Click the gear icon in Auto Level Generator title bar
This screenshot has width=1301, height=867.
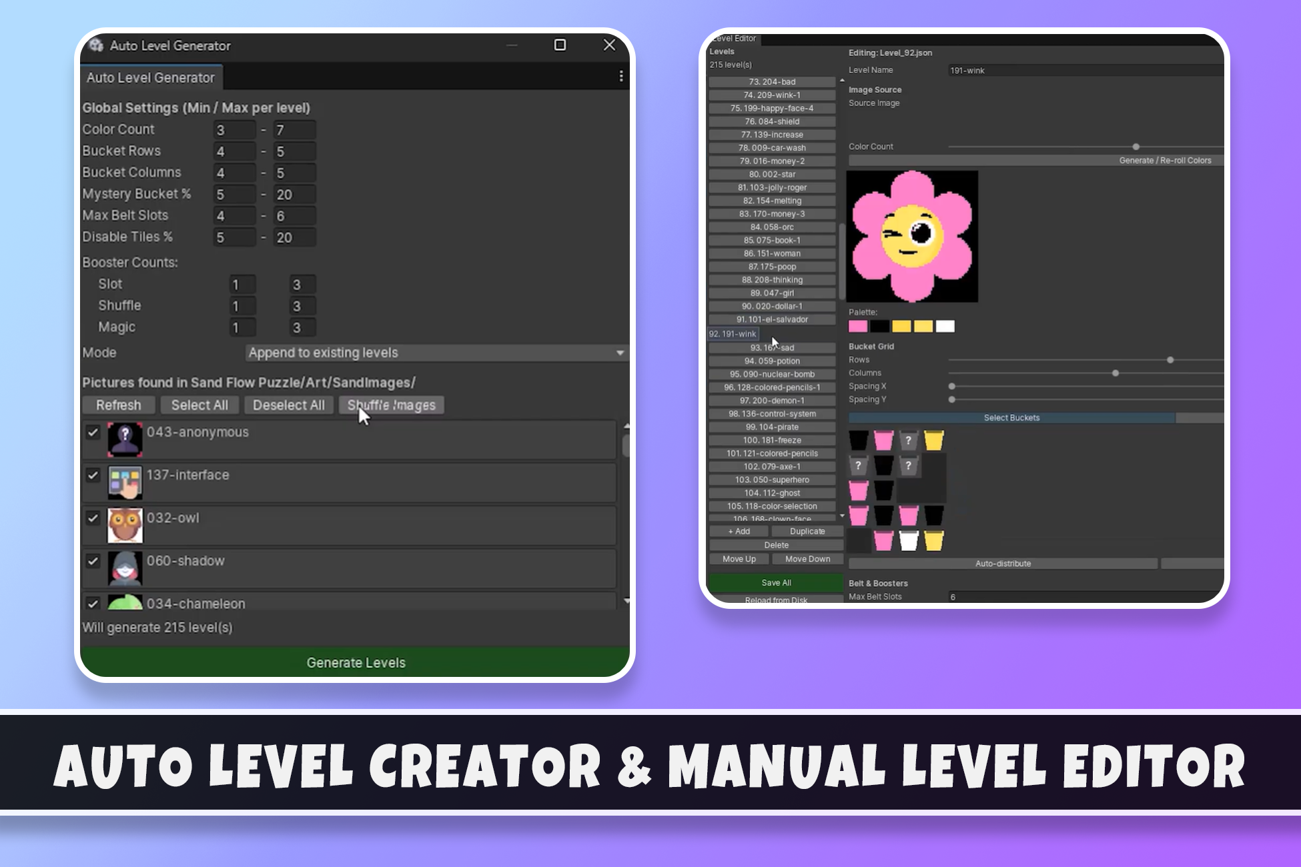pos(96,45)
